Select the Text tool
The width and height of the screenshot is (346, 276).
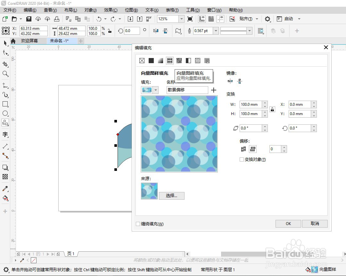pyautogui.click(x=5, y=134)
